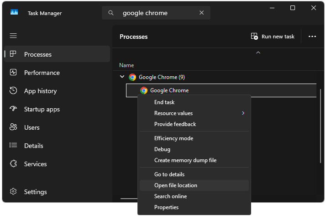Image resolution: width=326 pixels, height=216 pixels.
Task: Click the Resource values submenu arrow
Action: (x=243, y=113)
